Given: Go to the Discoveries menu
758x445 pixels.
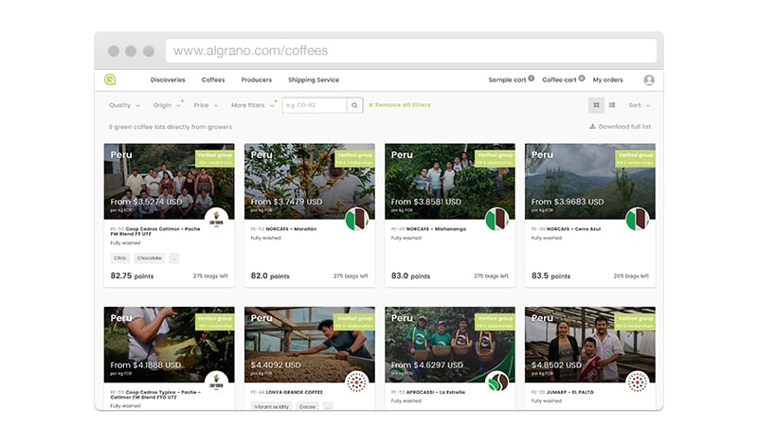Looking at the screenshot, I should pyautogui.click(x=168, y=80).
